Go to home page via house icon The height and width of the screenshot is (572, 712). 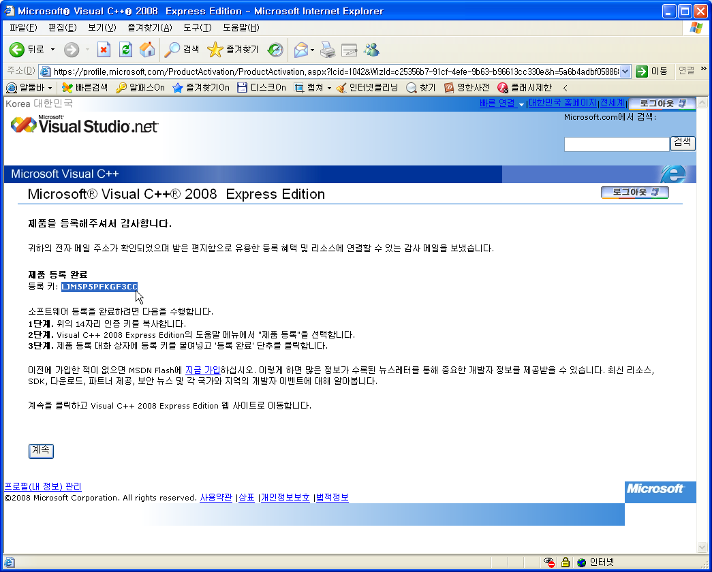point(147,50)
